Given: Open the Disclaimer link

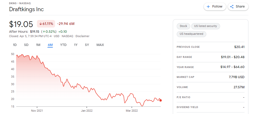Looking at the screenshot, I should [x=82, y=36].
